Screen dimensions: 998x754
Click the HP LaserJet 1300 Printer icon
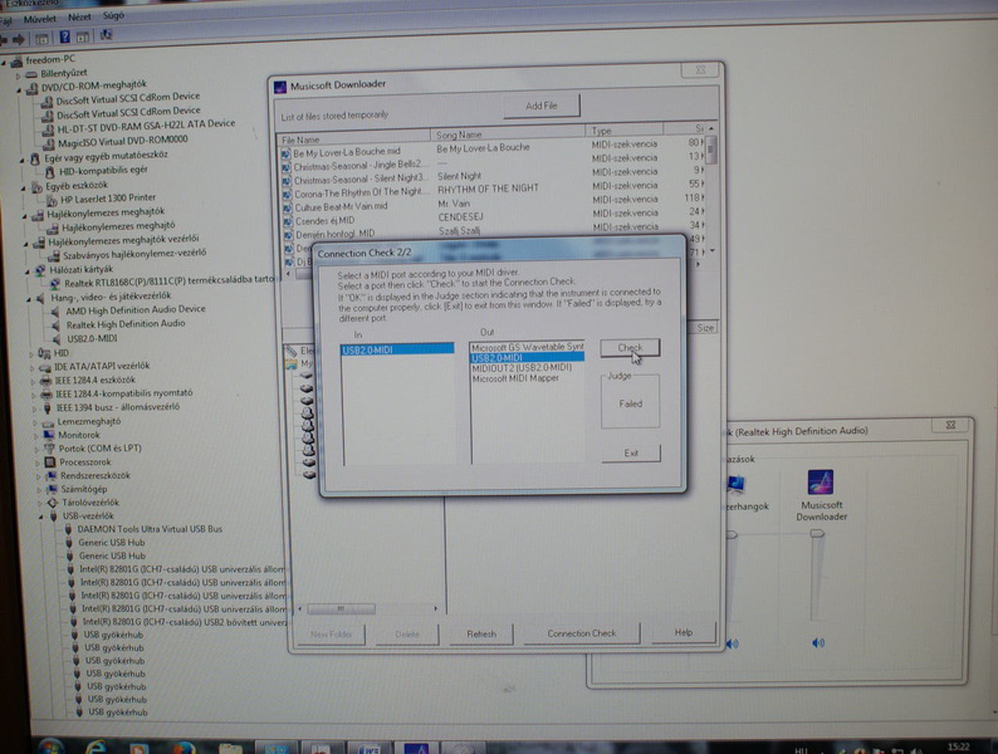point(51,200)
